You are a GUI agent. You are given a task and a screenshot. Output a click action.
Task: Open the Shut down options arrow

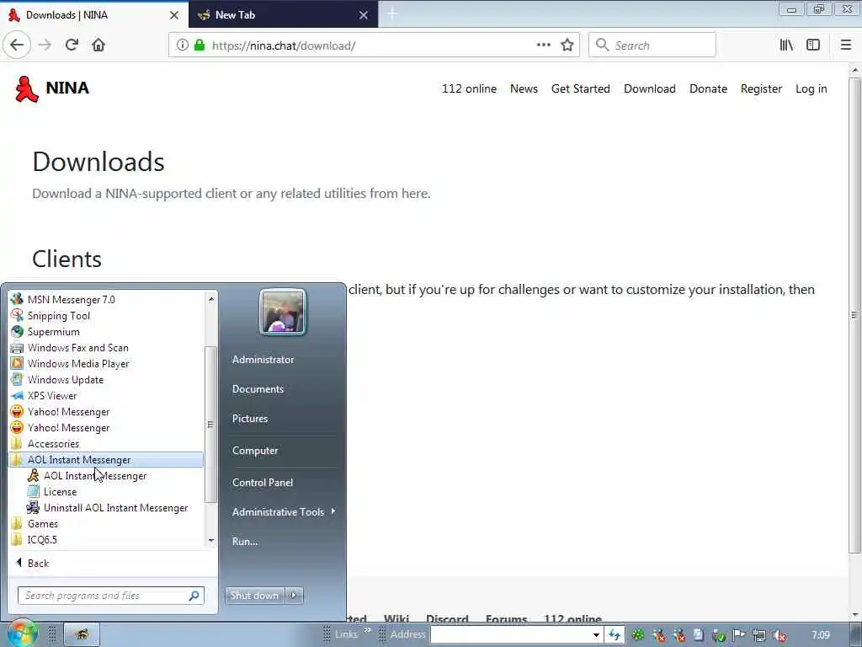point(294,596)
